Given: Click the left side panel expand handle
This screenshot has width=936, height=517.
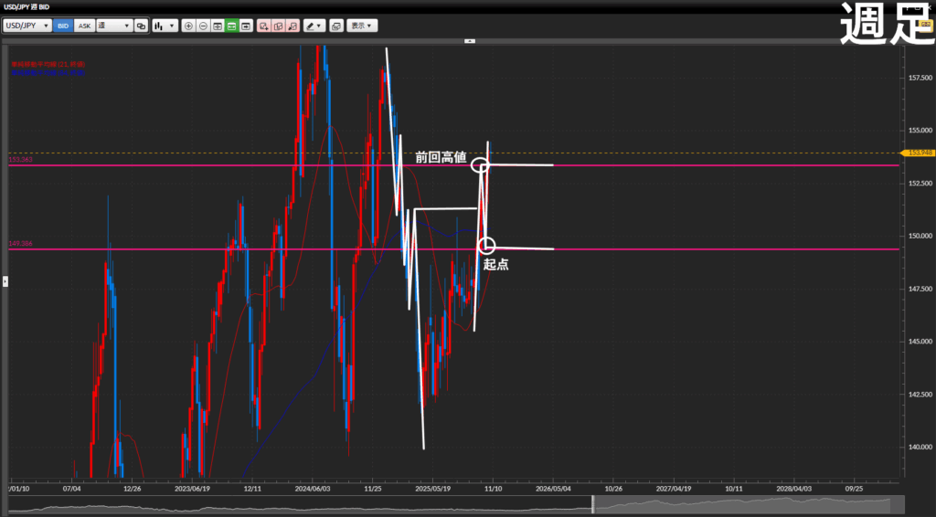Looking at the screenshot, I should coord(4,281).
